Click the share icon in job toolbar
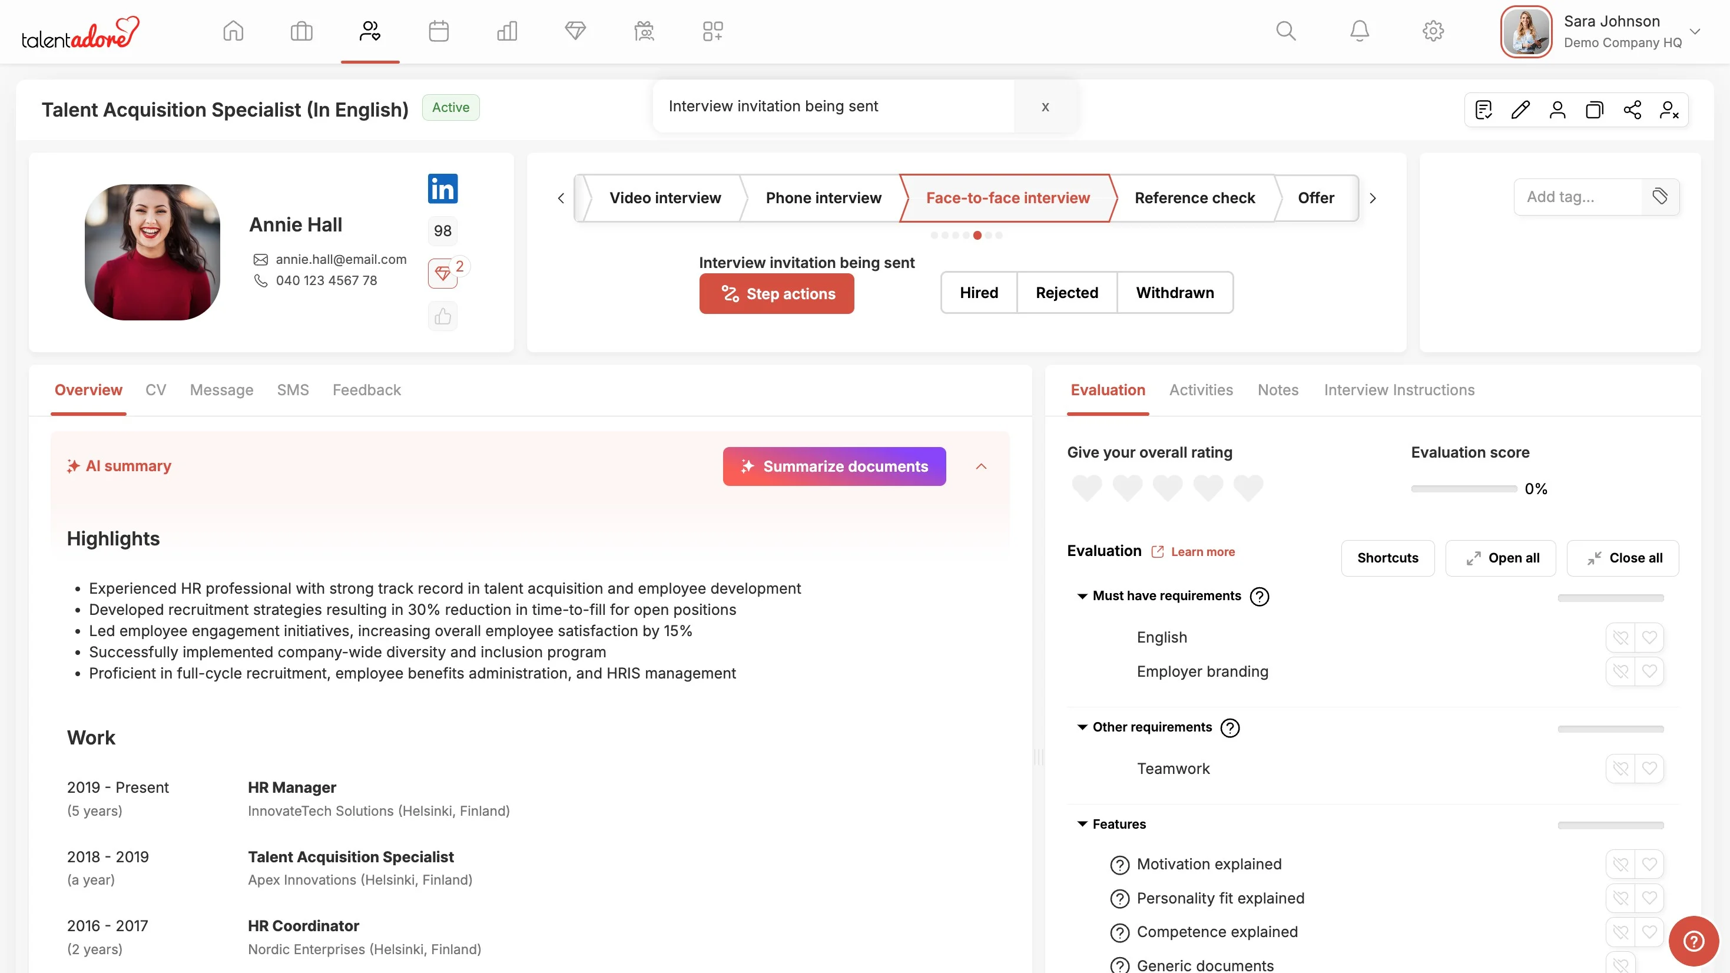The height and width of the screenshot is (973, 1730). pyautogui.click(x=1632, y=110)
